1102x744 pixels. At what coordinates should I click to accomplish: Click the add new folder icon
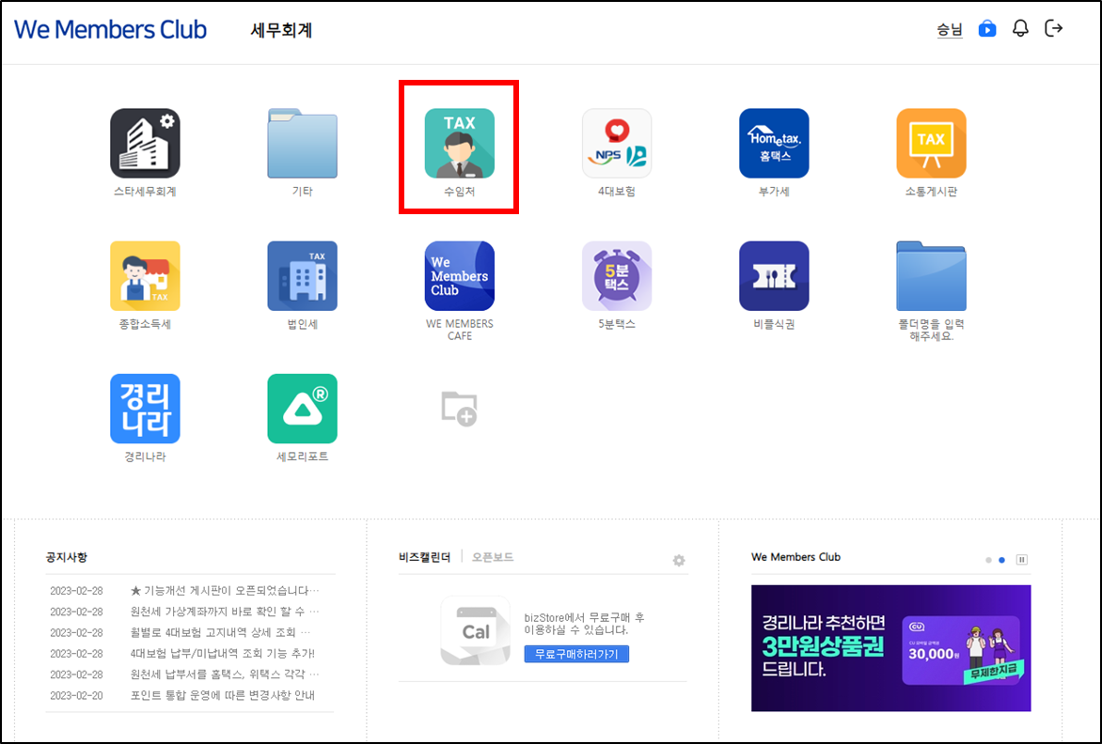459,409
